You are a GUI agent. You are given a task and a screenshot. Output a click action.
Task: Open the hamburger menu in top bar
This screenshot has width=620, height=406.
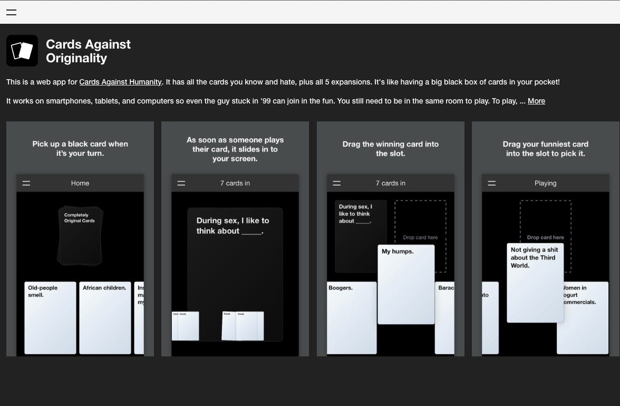[12, 12]
